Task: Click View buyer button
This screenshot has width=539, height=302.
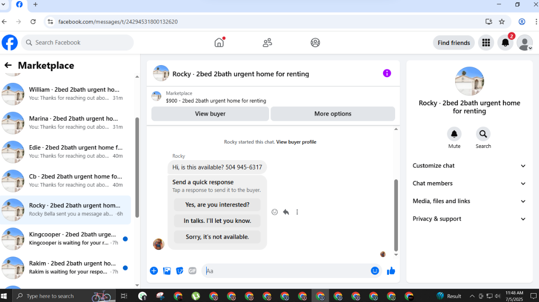Action: (x=210, y=114)
